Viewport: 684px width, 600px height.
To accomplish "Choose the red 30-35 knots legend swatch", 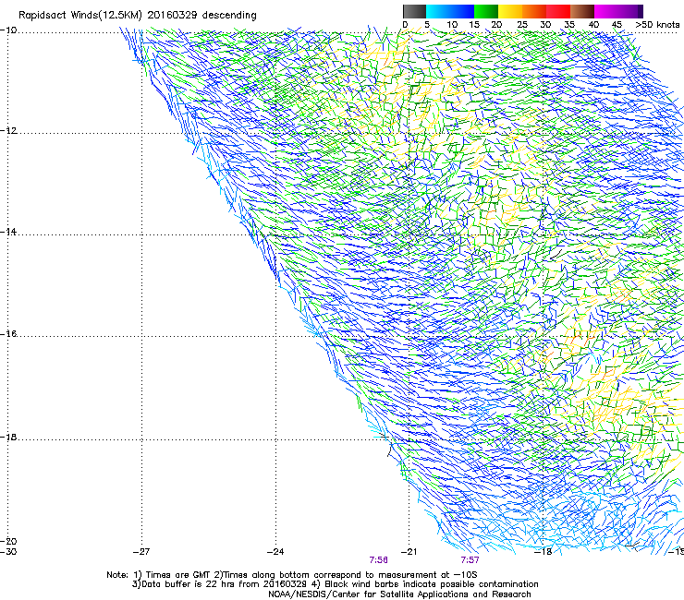I will tap(558, 11).
